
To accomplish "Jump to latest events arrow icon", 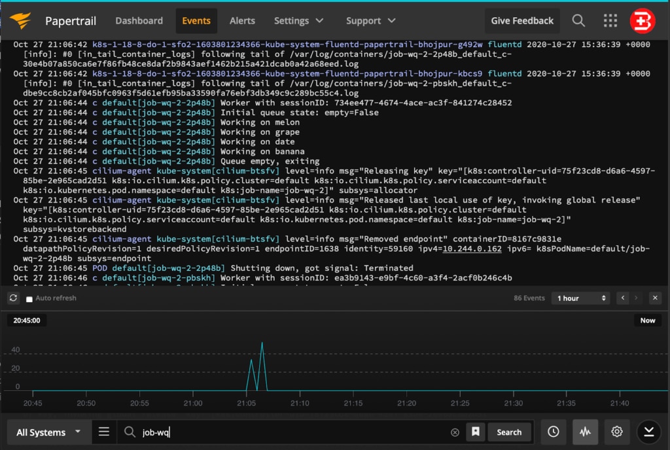I will click(x=648, y=432).
